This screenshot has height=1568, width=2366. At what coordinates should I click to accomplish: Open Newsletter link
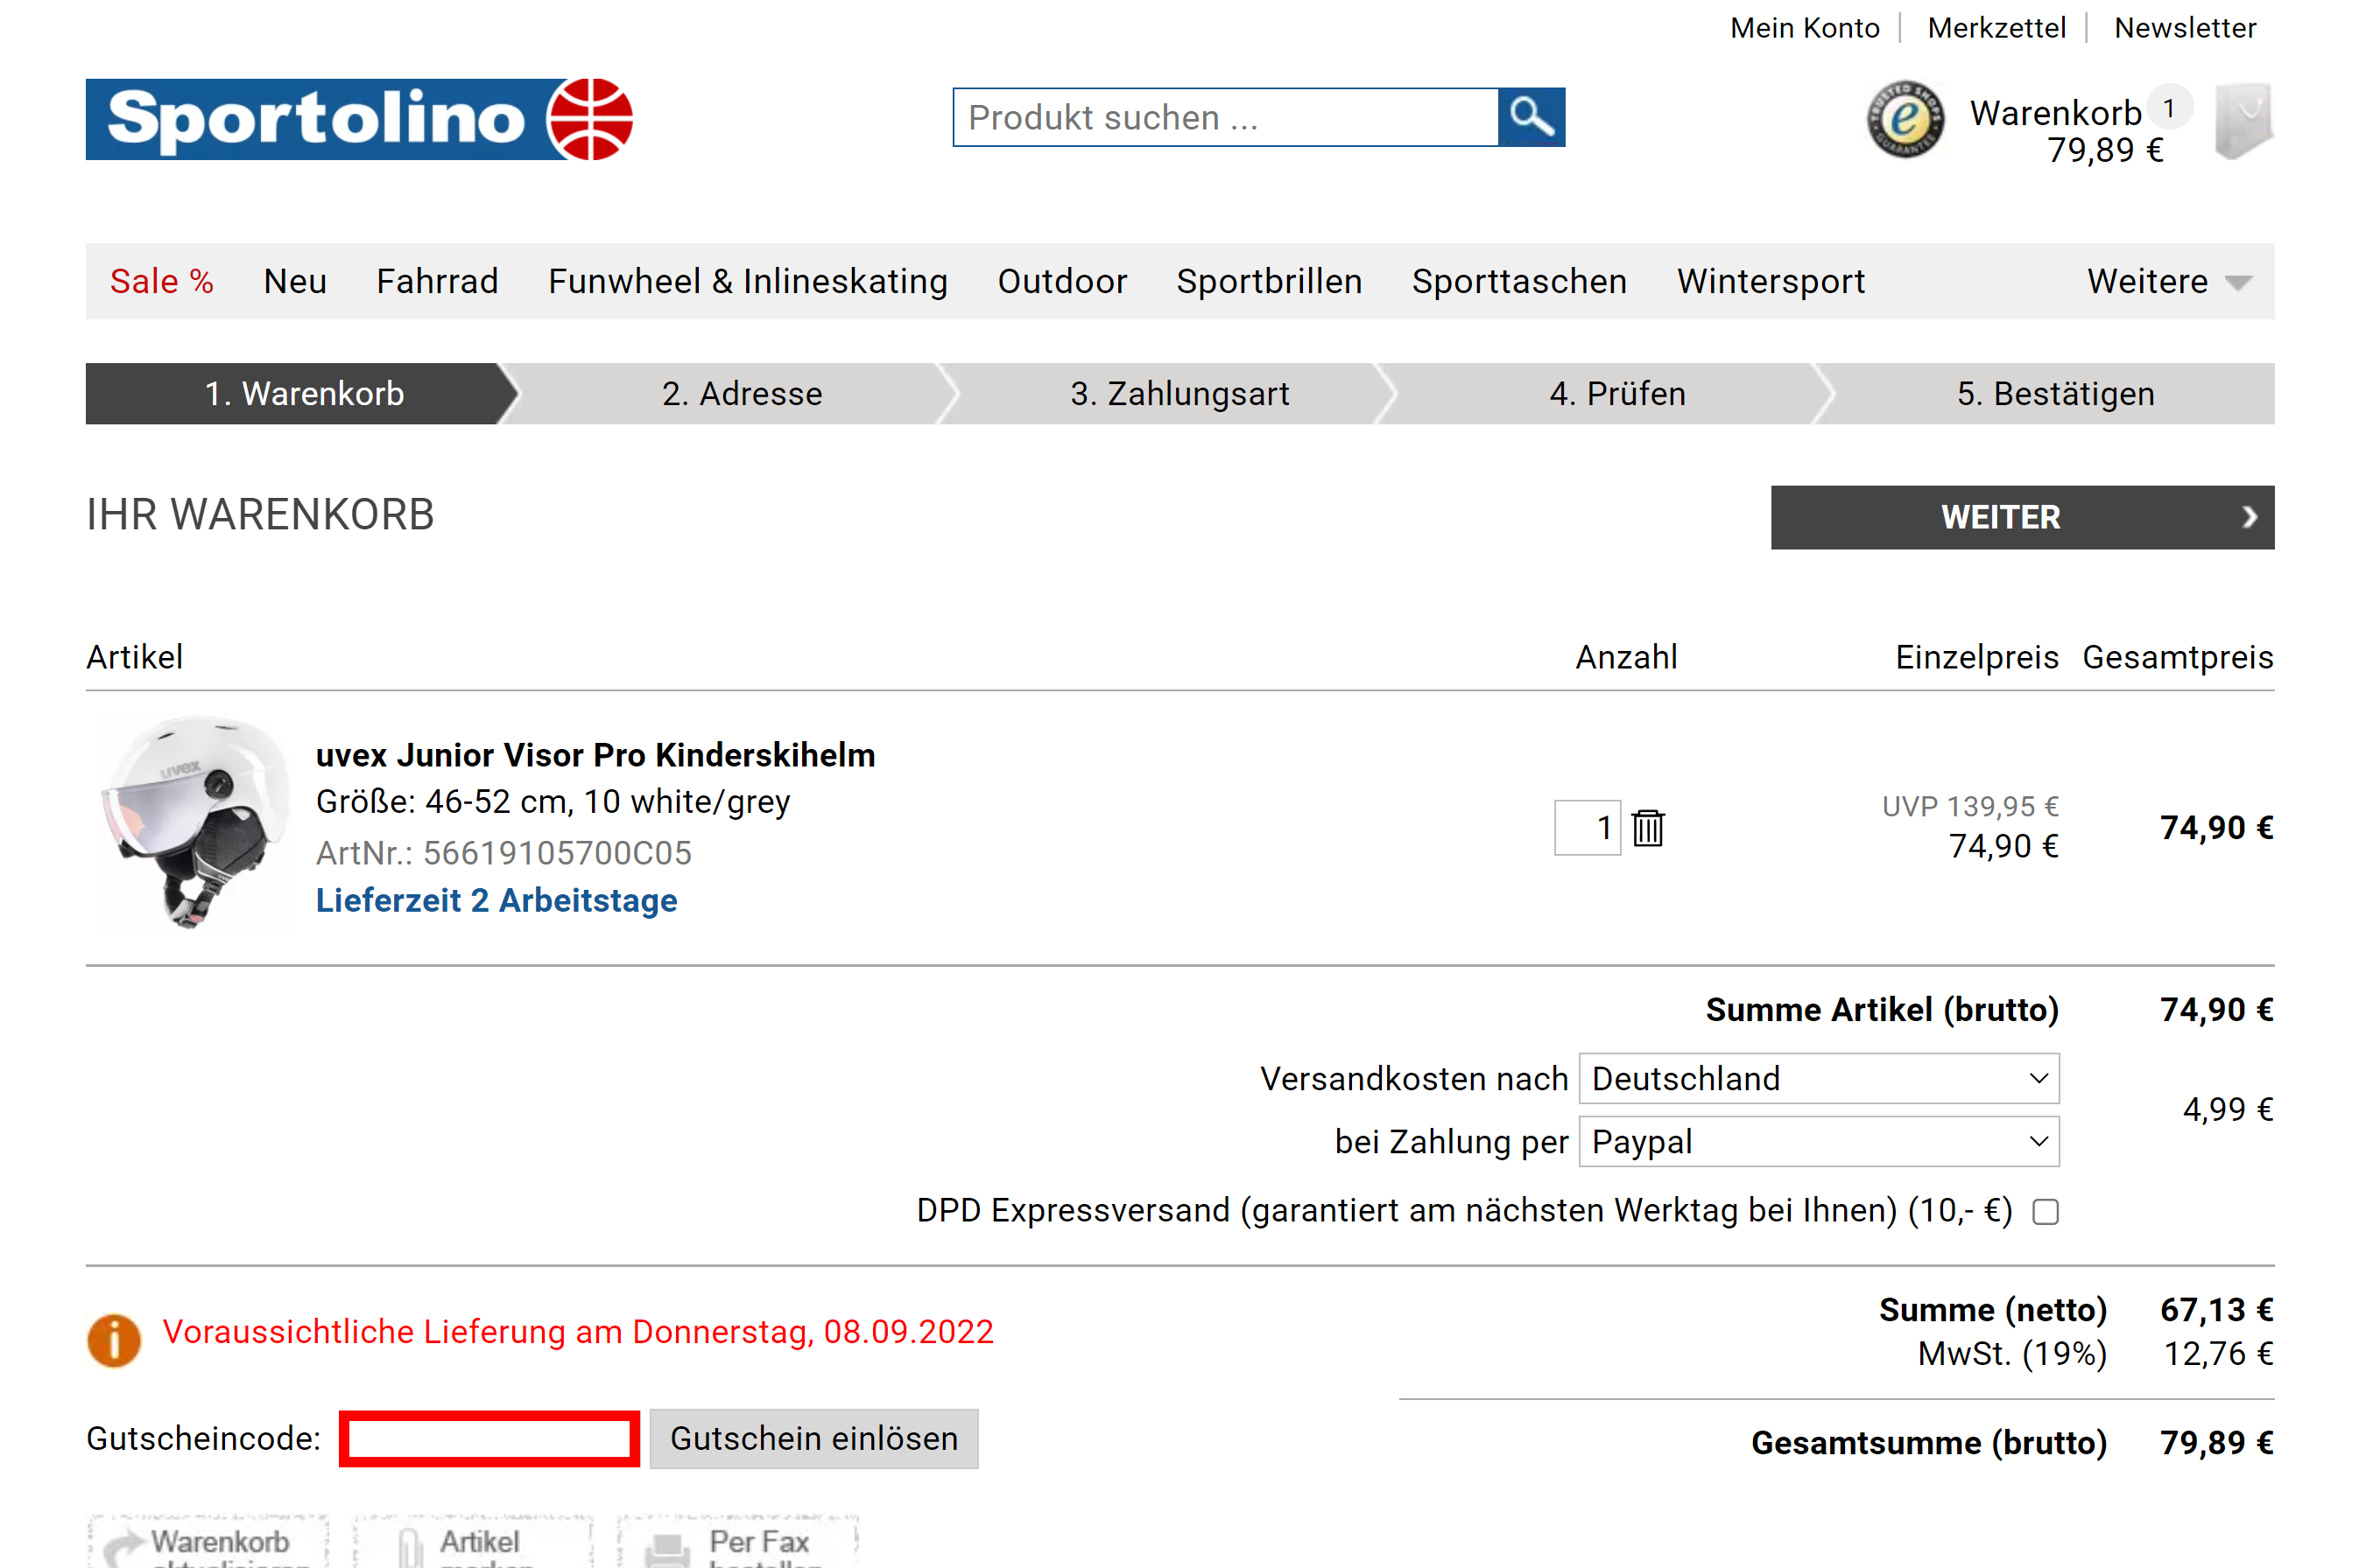[2185, 28]
